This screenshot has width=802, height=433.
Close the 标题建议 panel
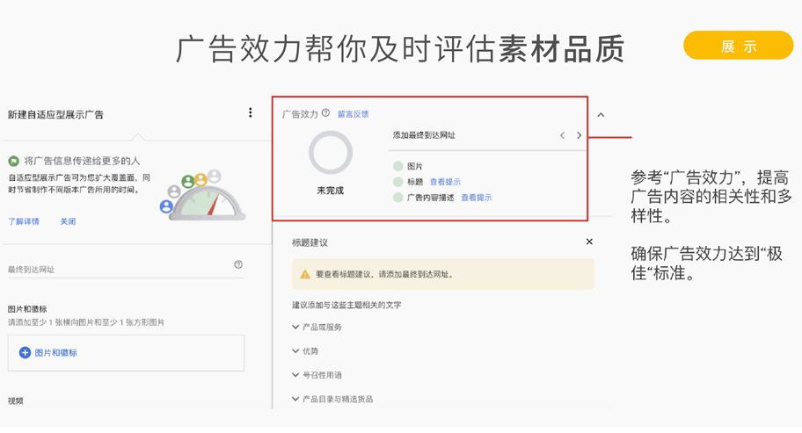(589, 242)
